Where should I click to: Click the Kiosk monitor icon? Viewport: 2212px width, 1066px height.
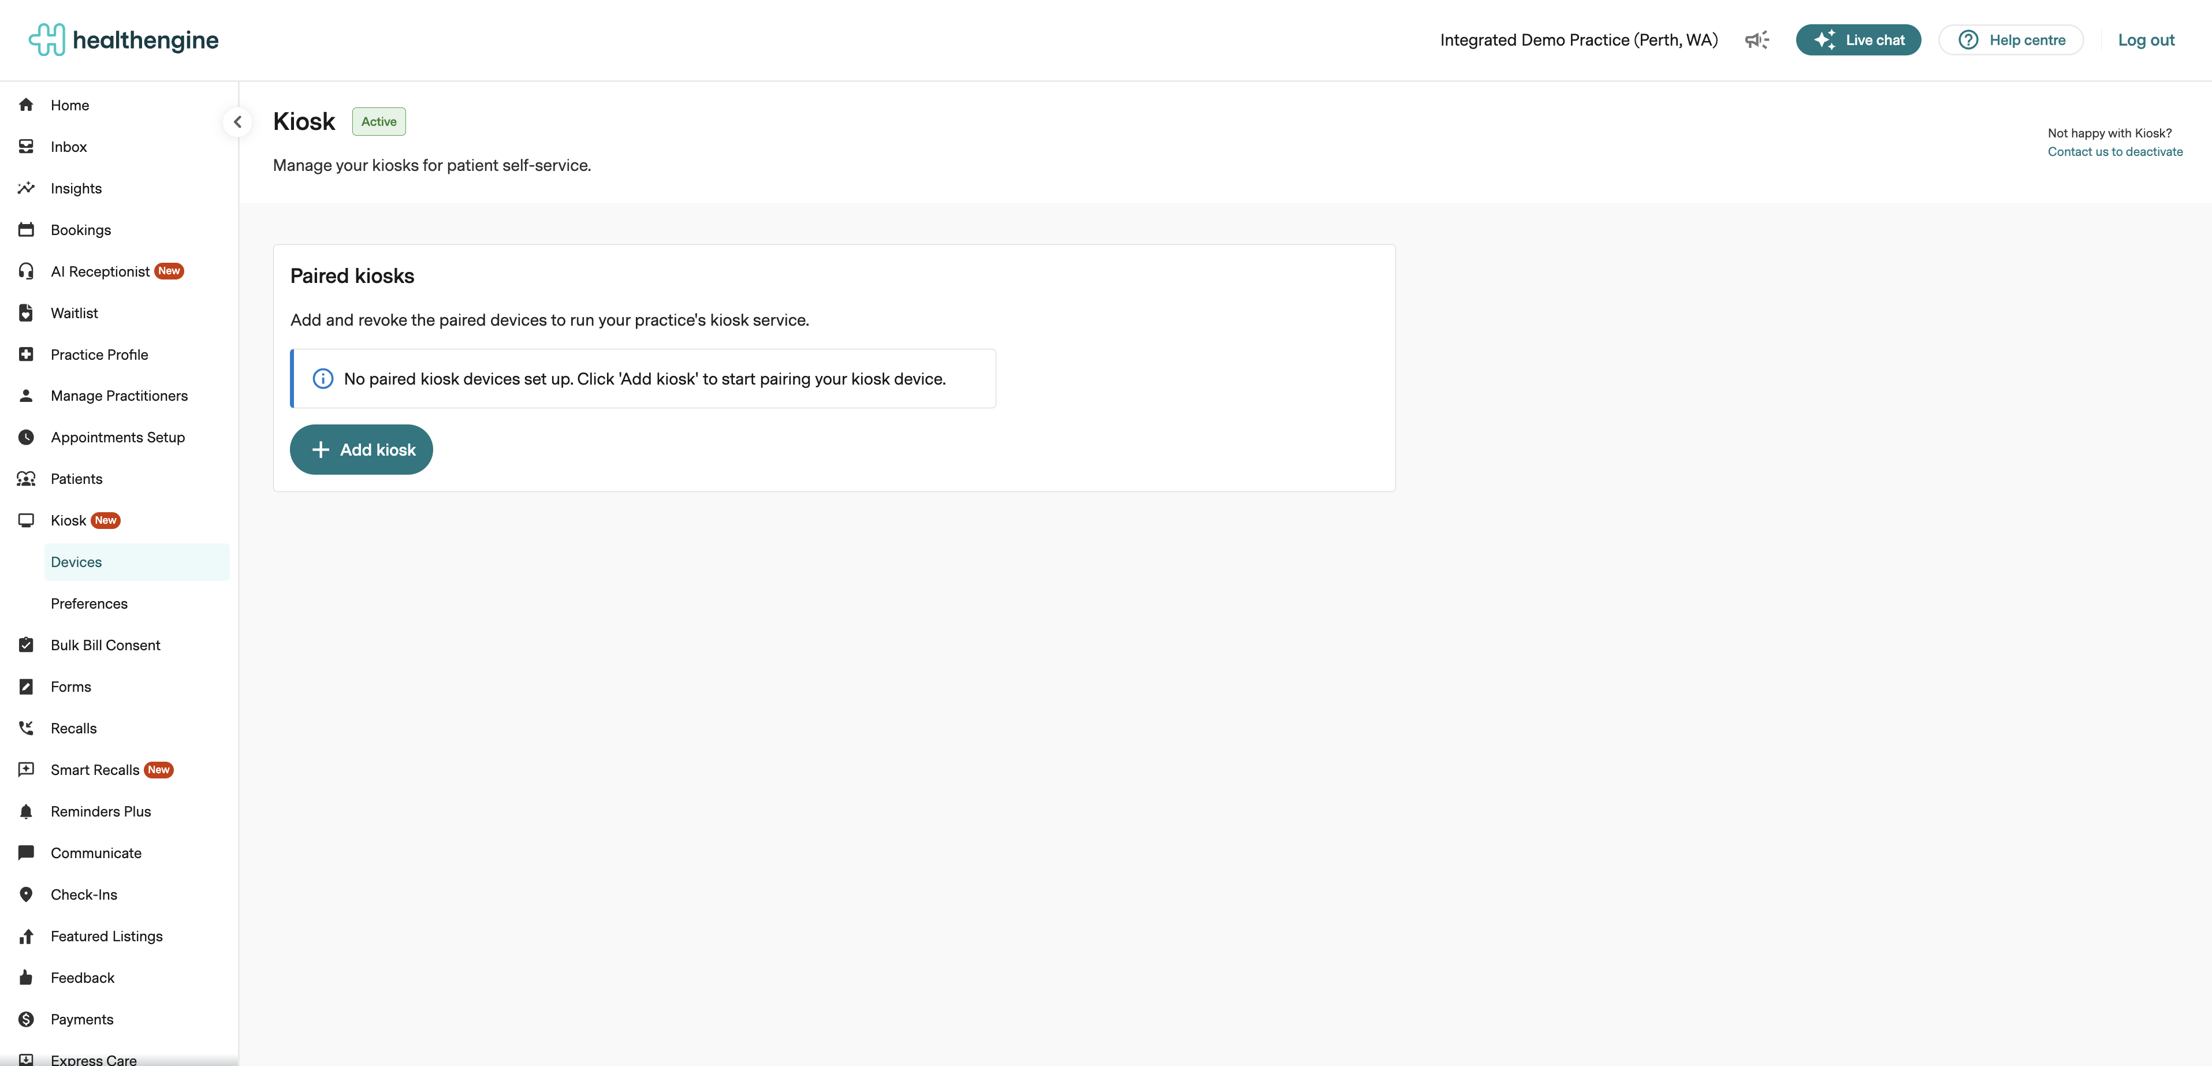(x=26, y=520)
